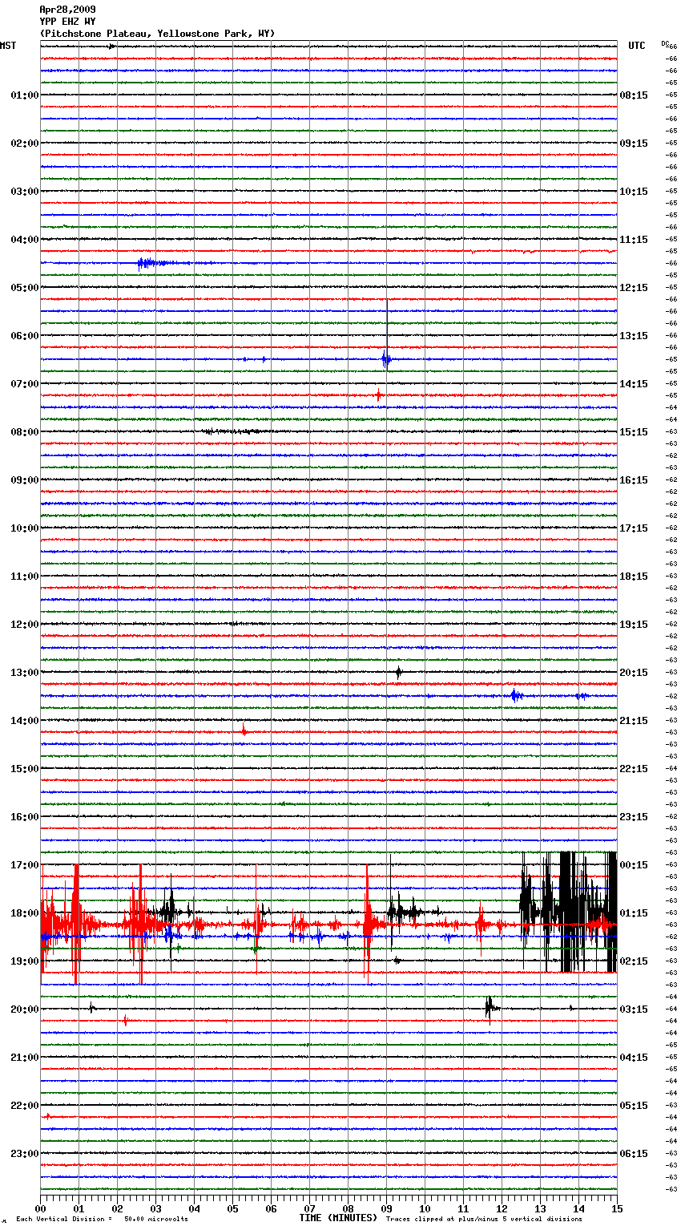Click the Pitchstone Plateau, Yellowstone Park location title
Screen dimensions: 681x1230
tap(157, 34)
